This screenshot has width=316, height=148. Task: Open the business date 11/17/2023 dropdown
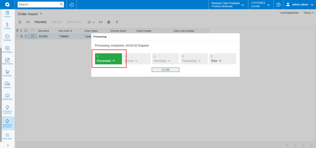click(x=260, y=5)
